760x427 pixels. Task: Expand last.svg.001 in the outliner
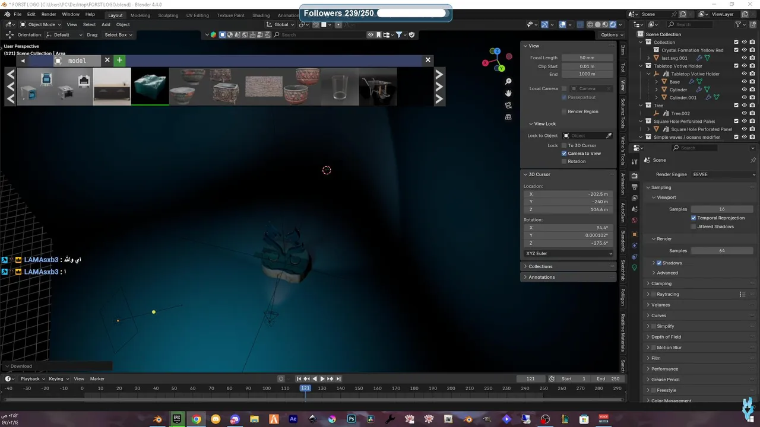[x=649, y=58]
